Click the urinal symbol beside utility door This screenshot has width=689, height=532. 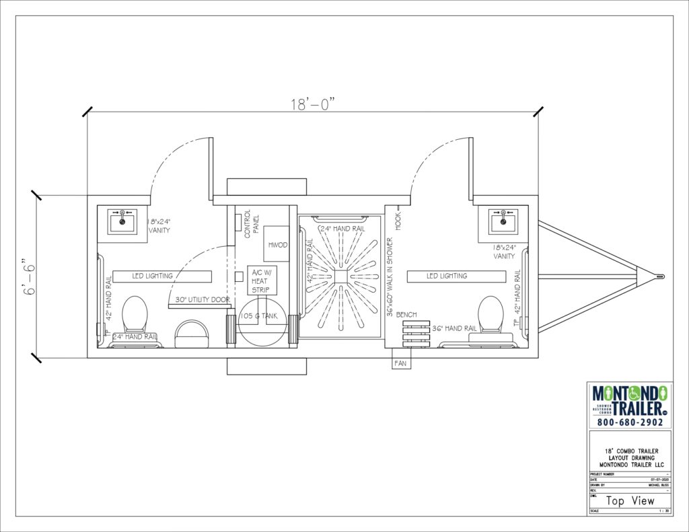[x=191, y=334]
